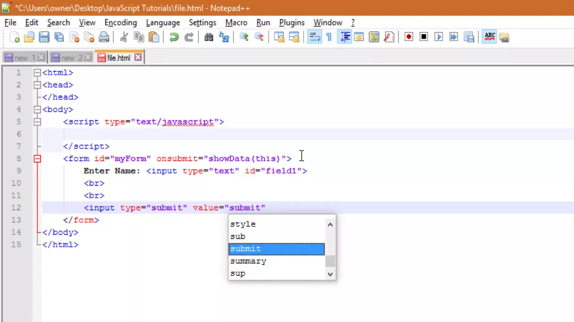Screen dimensions: 574x322
Task: Open the File menu
Action: [10, 22]
